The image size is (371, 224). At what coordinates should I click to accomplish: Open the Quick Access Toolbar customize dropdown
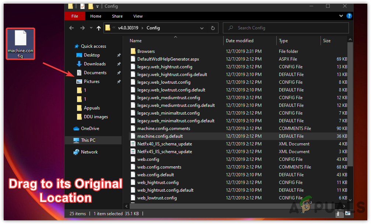pos(97,6)
